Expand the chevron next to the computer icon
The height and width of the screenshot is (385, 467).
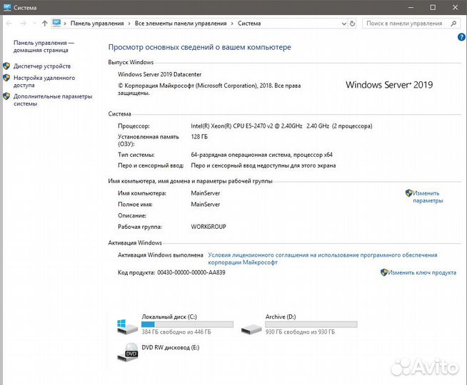click(x=65, y=24)
